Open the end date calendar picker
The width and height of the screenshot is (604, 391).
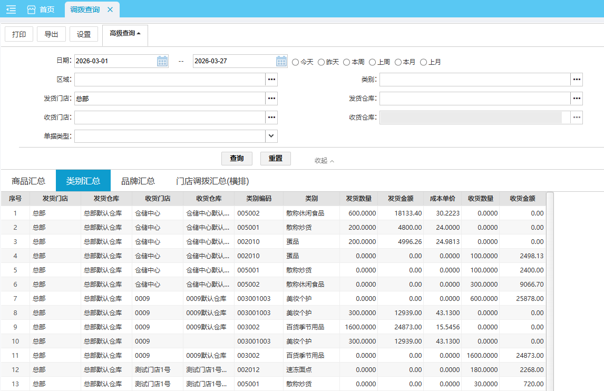[x=281, y=61]
